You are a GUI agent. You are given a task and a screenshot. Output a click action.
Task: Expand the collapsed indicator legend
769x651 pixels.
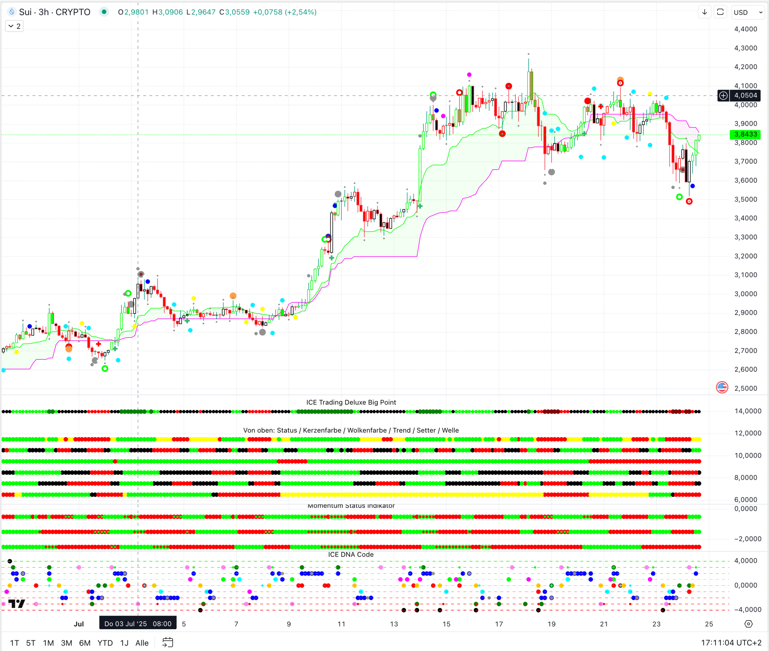14,26
